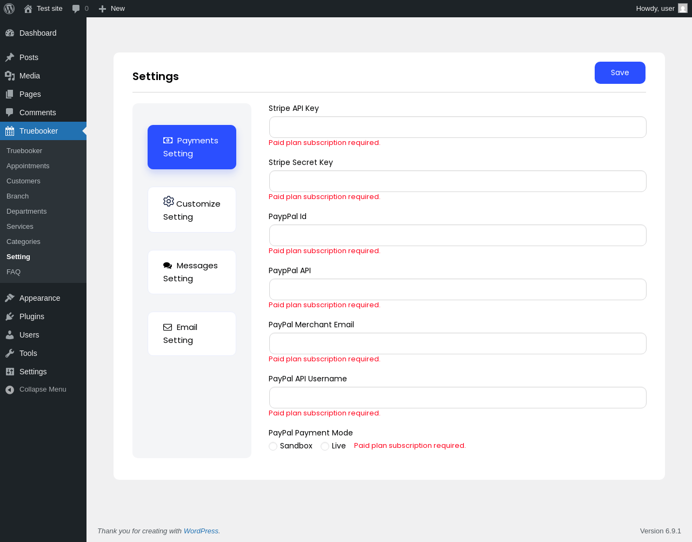Viewport: 692px width, 542px height.
Task: Click the Truebooker calendar icon in sidebar
Action: tap(10, 131)
